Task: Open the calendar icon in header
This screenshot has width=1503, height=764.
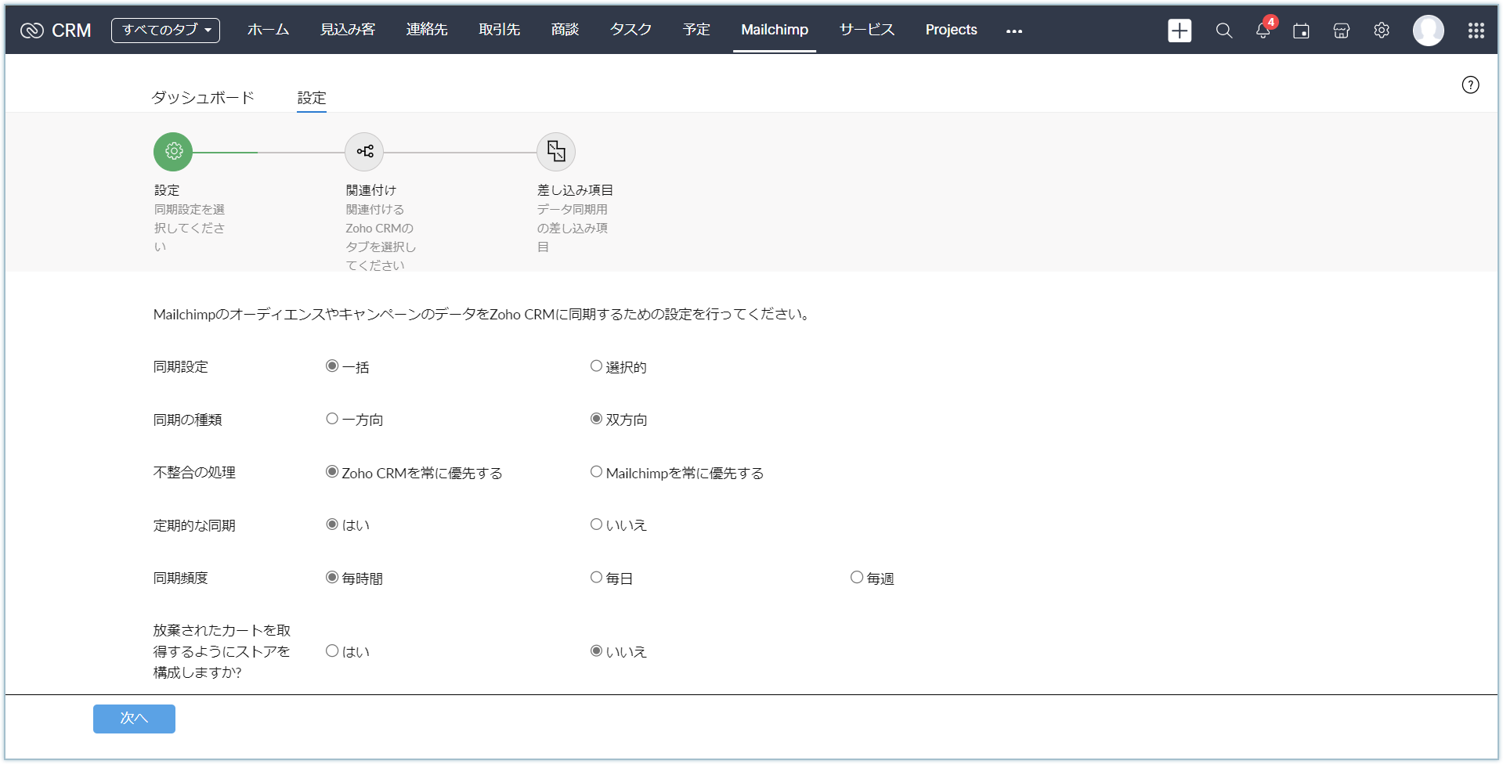Action: (x=1301, y=31)
